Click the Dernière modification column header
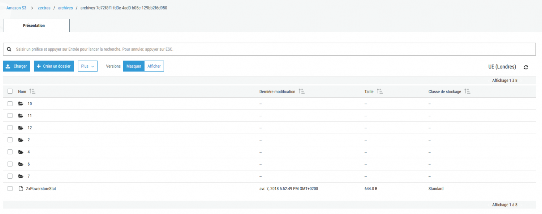The height and width of the screenshot is (214, 542). tap(277, 91)
